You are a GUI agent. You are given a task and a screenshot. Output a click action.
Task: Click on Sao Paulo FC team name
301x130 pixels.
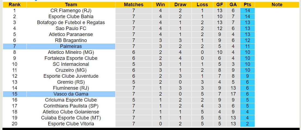click(71, 28)
